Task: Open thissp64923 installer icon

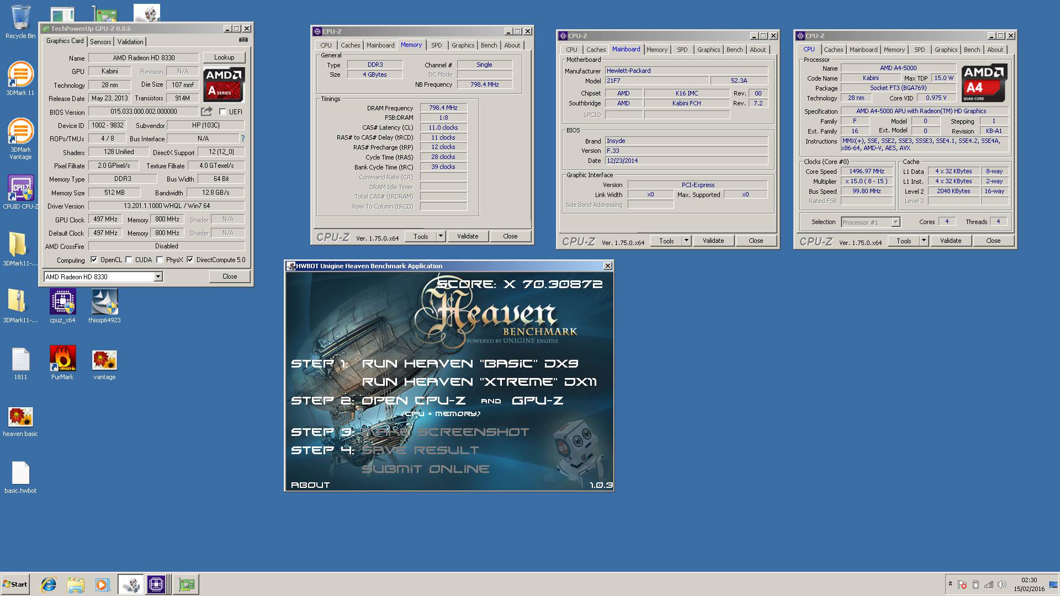Action: 104,306
